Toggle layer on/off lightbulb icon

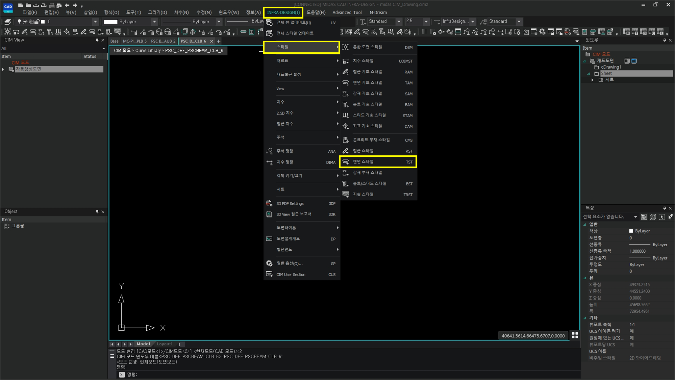tap(19, 22)
